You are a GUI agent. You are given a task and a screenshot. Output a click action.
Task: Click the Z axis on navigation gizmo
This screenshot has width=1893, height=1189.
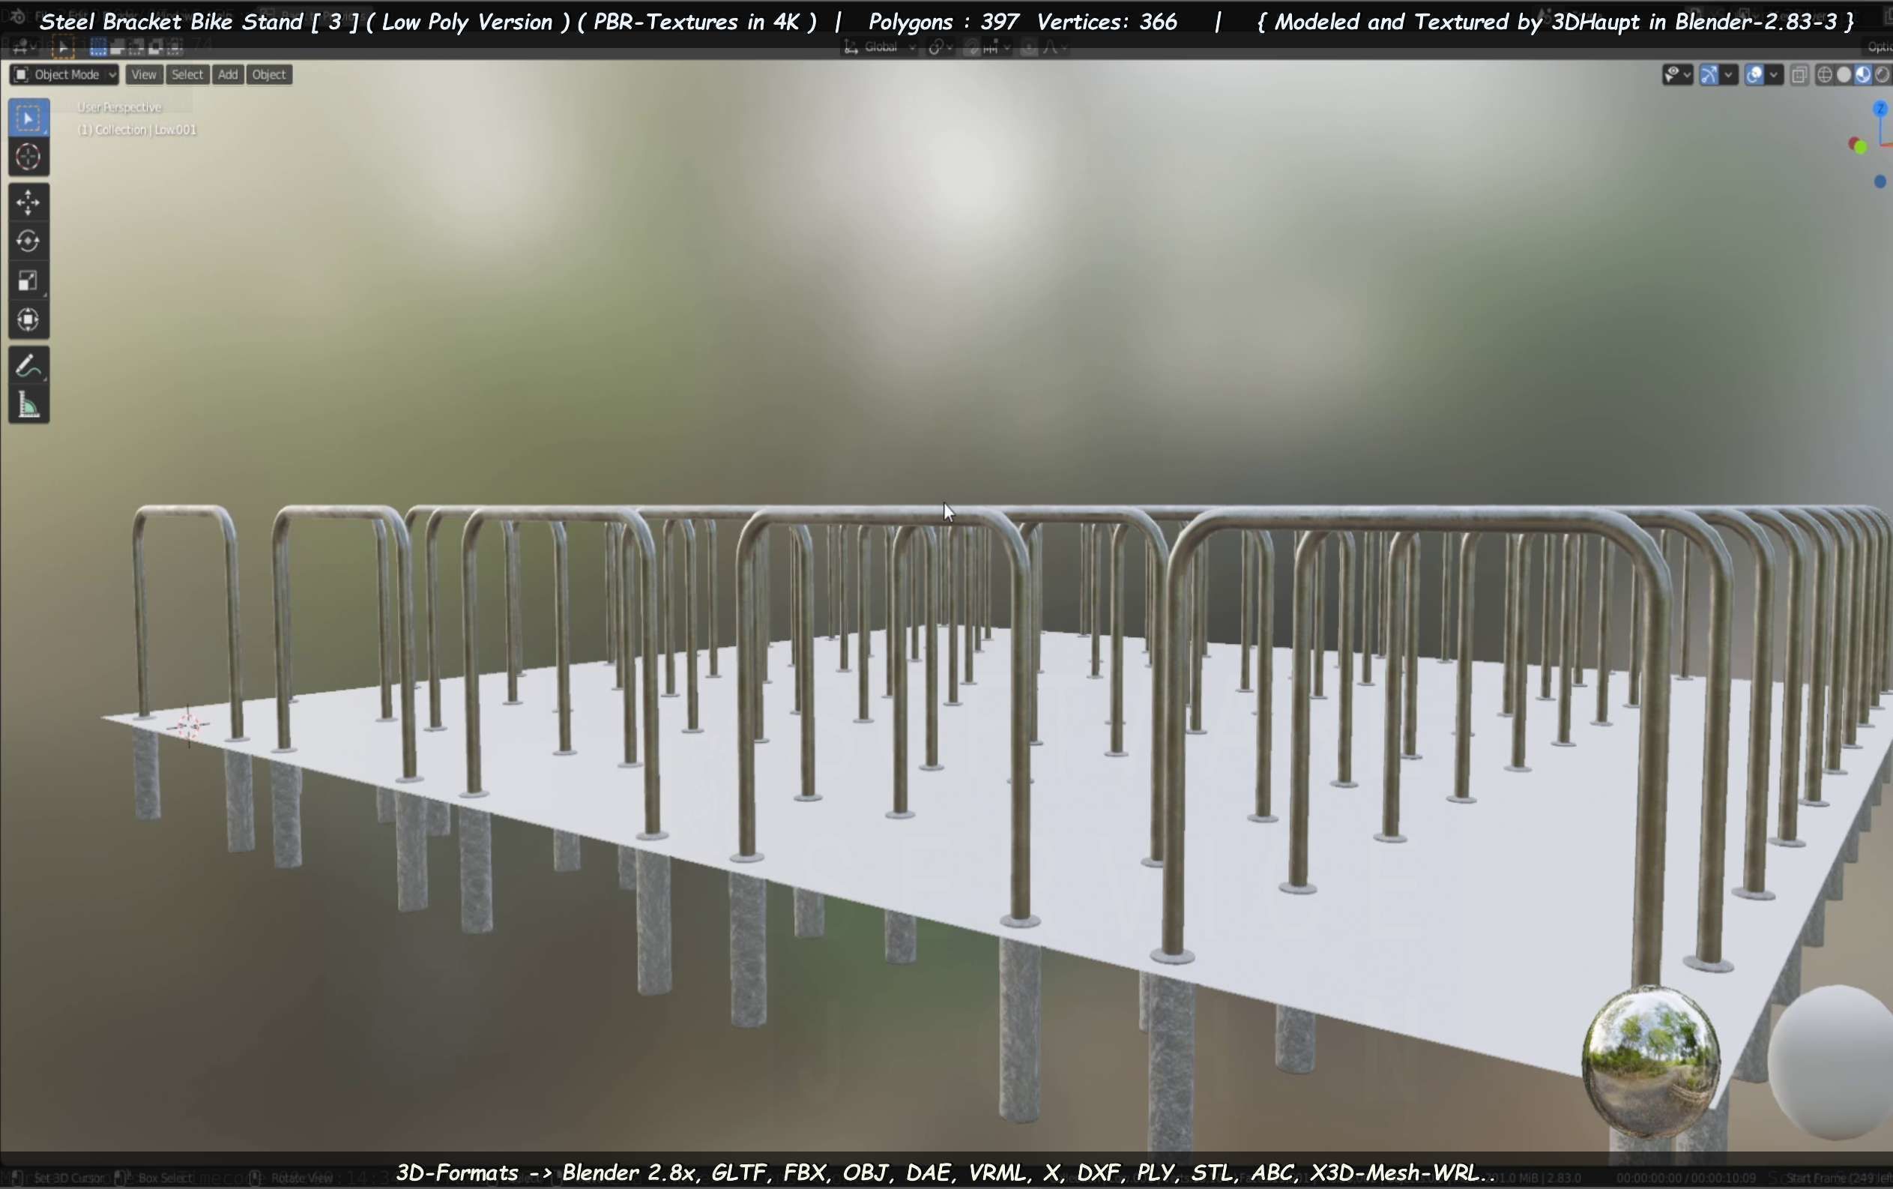point(1880,109)
